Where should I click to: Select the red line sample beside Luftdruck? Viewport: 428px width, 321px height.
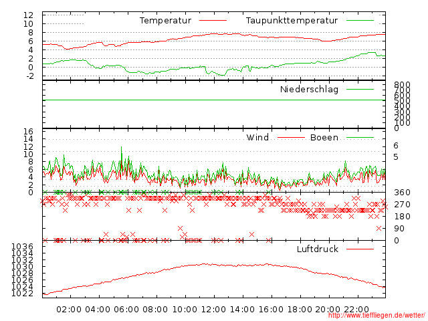click(x=360, y=249)
